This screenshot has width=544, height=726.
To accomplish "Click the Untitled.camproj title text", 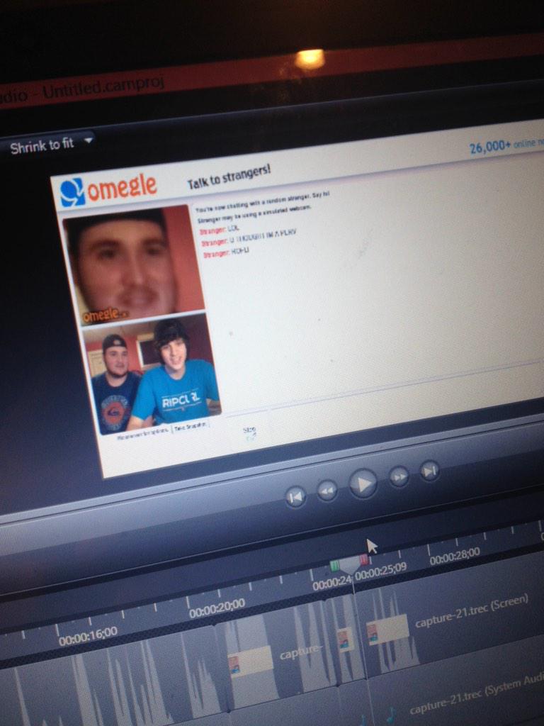I will click(104, 87).
